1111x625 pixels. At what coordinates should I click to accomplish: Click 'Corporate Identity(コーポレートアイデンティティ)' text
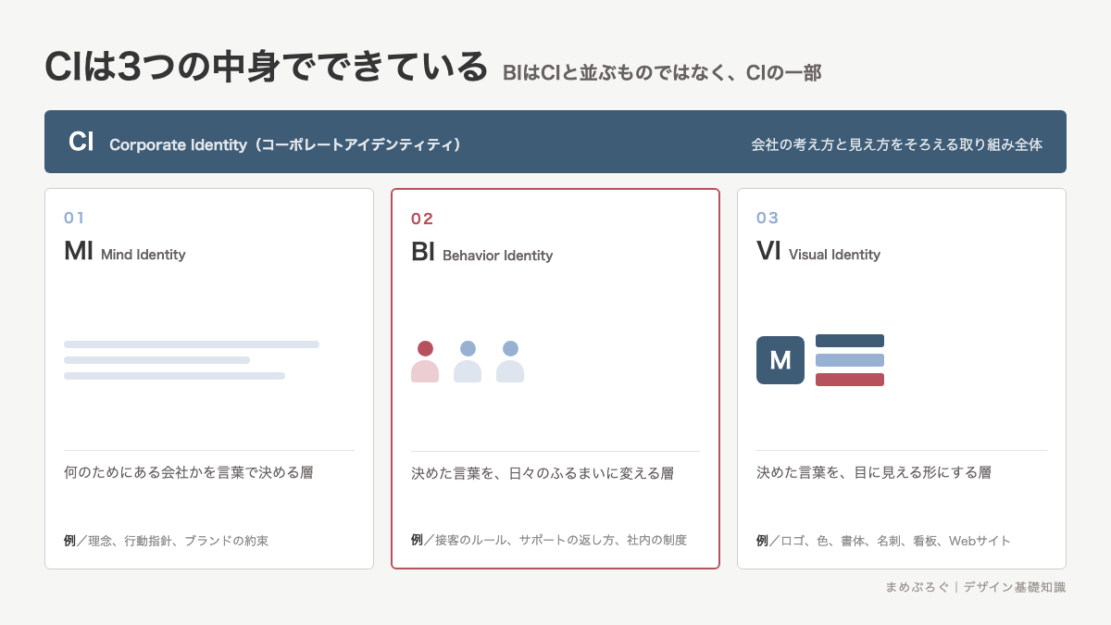(x=285, y=144)
